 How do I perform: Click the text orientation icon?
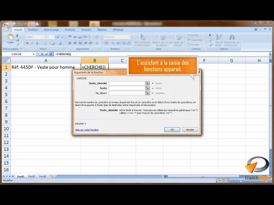click(86, 37)
